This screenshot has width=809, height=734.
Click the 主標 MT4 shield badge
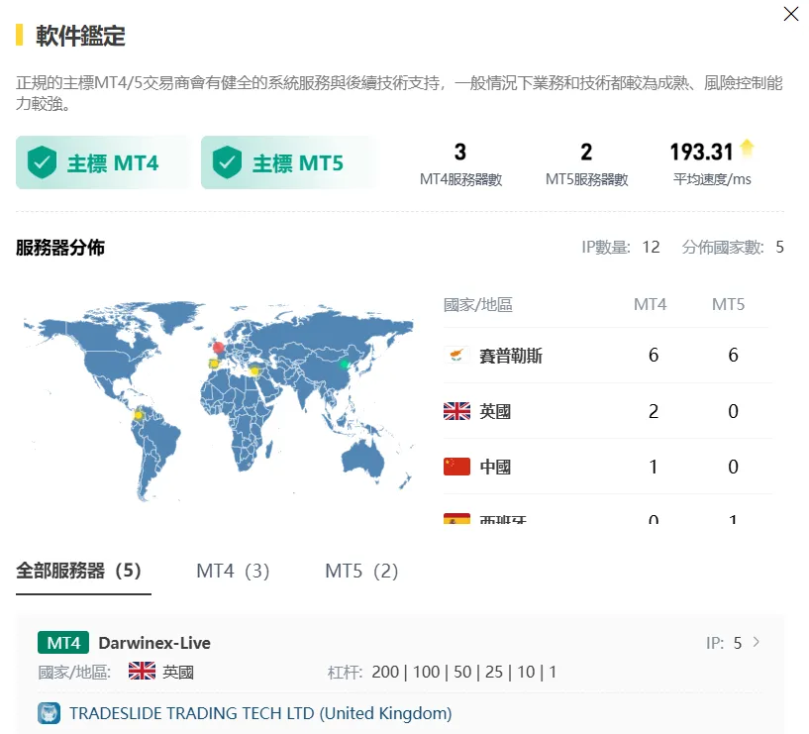coord(102,162)
